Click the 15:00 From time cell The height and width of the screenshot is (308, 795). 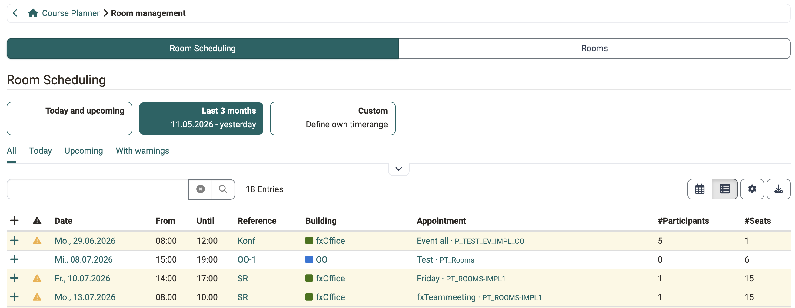point(166,259)
